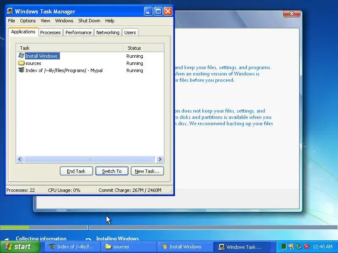Click the green CPU meter tray icon
Screen dimensions: 338x253
tap(284, 247)
